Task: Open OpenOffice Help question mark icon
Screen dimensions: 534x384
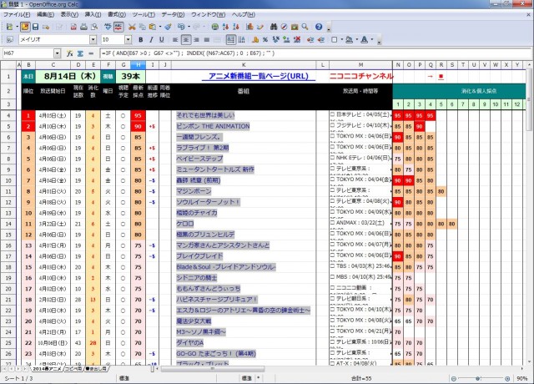Action: click(x=319, y=27)
